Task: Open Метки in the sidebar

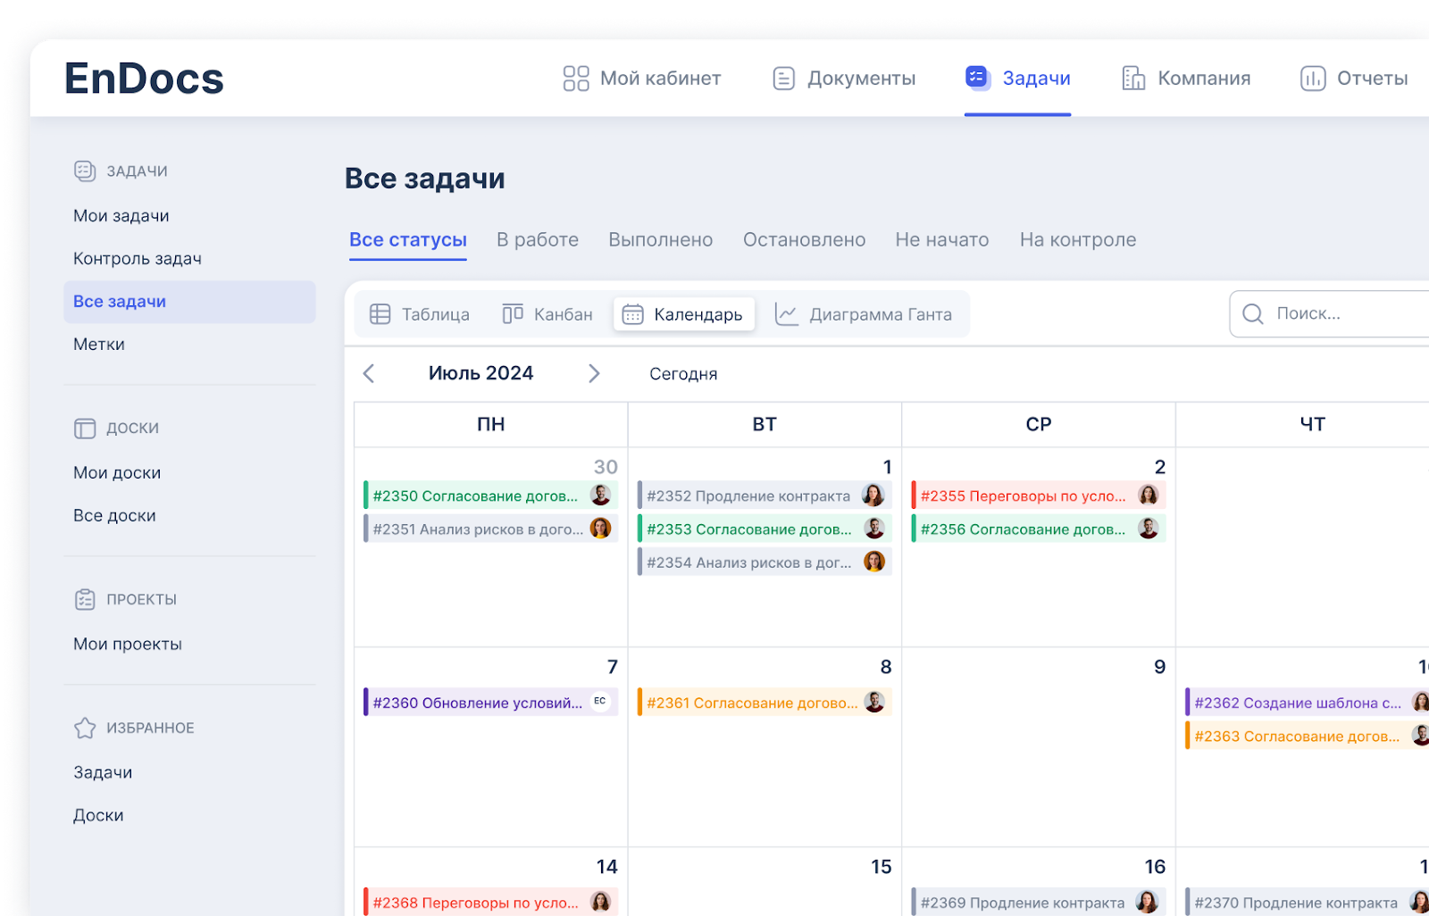Action: pyautogui.click(x=99, y=345)
